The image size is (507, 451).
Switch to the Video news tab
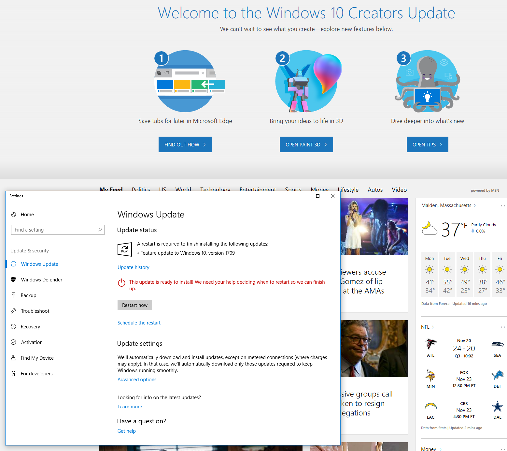point(399,190)
